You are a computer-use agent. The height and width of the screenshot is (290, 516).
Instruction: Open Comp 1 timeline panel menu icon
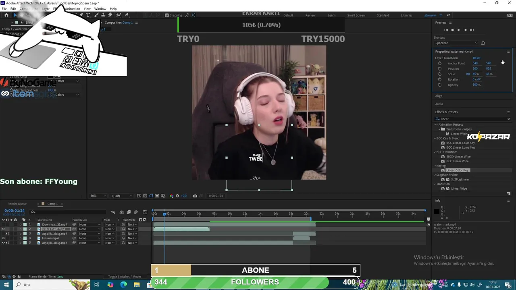62,204
